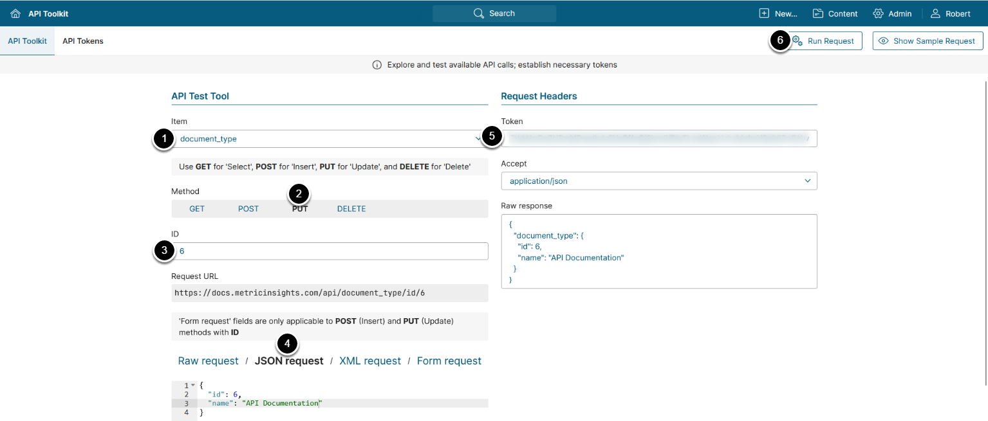Click the magnifier search icon
This screenshot has width=988, height=421.
478,13
